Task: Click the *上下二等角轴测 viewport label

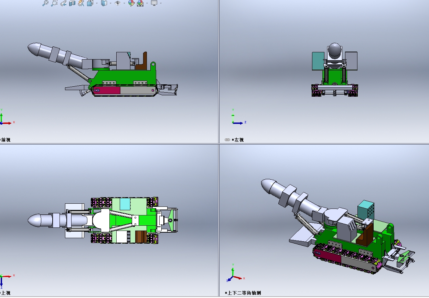Action: [243, 293]
